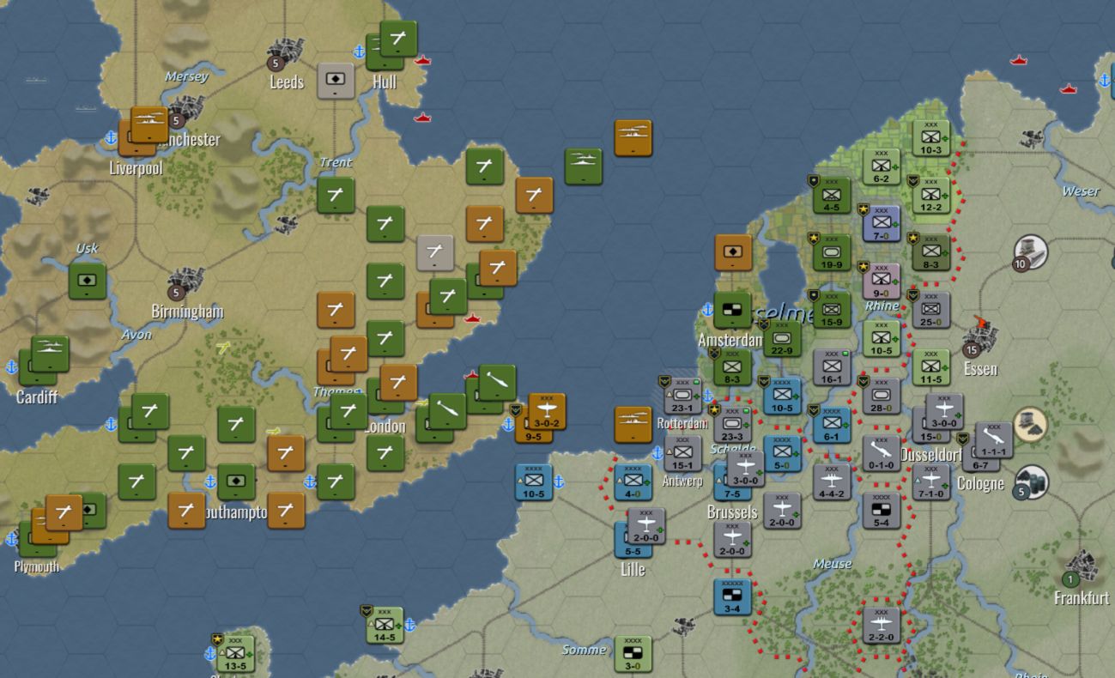Click the Frankfurt city icon

coord(1080,568)
